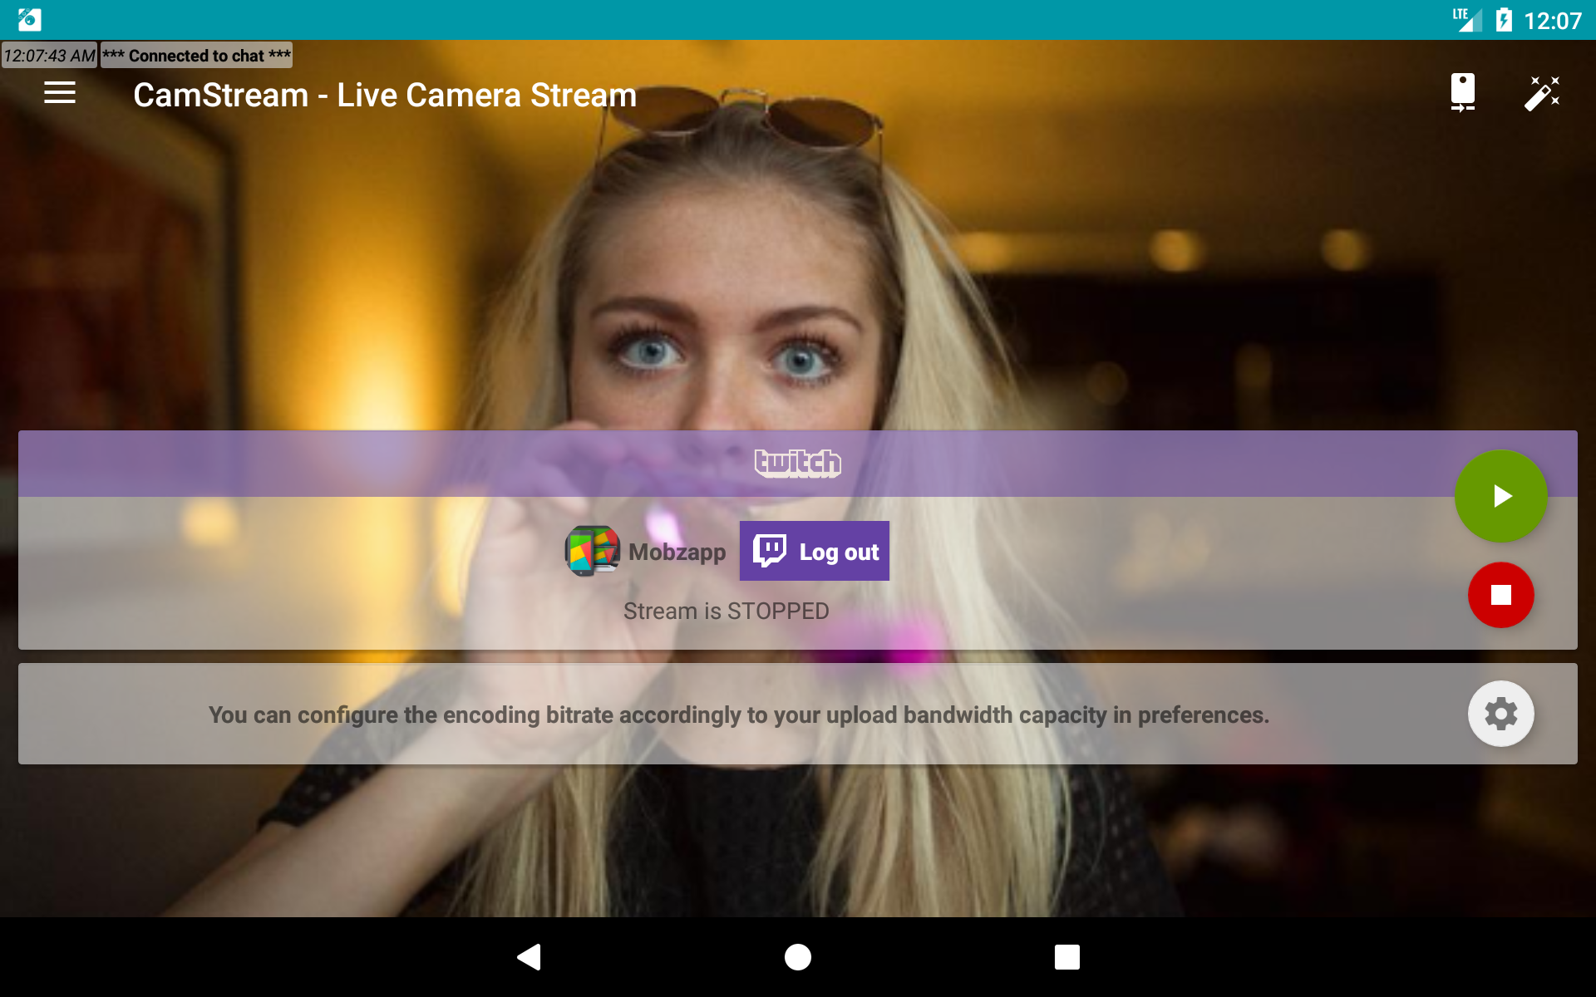Tap the Mobzapp username label

tap(677, 552)
